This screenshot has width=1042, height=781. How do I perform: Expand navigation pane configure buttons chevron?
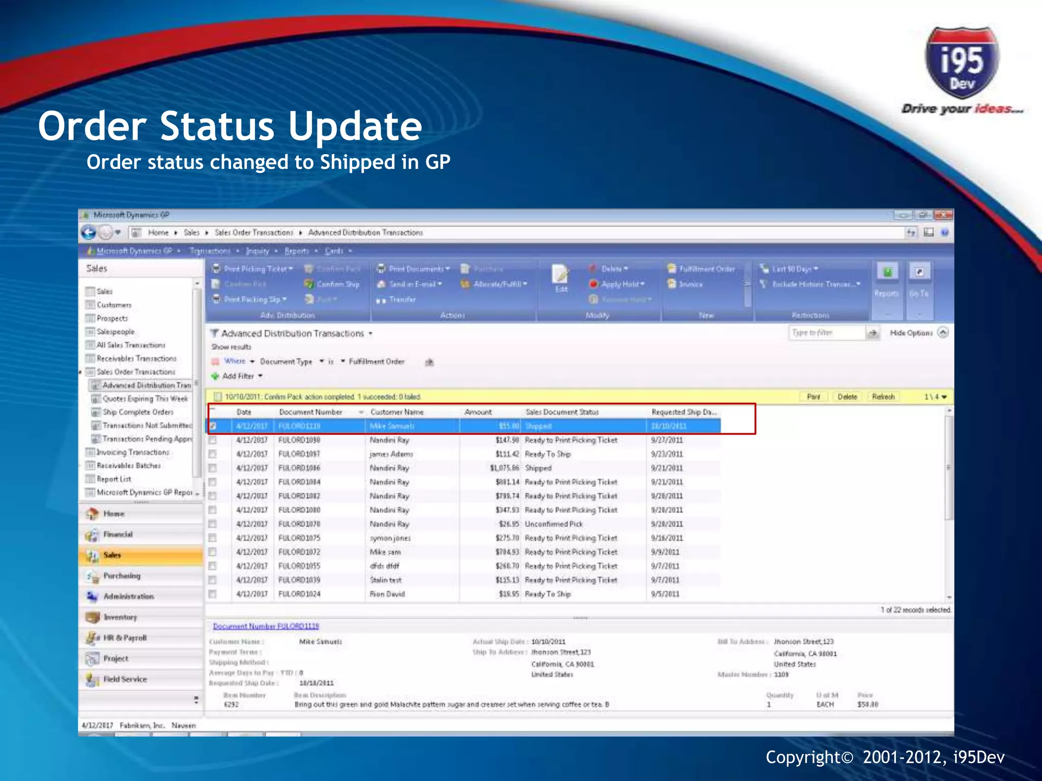[x=196, y=700]
